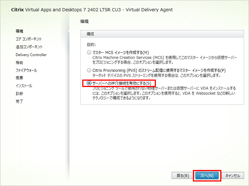Open the 追加コンポーネント step
Screen dimensions: 249x186
coord(29,47)
